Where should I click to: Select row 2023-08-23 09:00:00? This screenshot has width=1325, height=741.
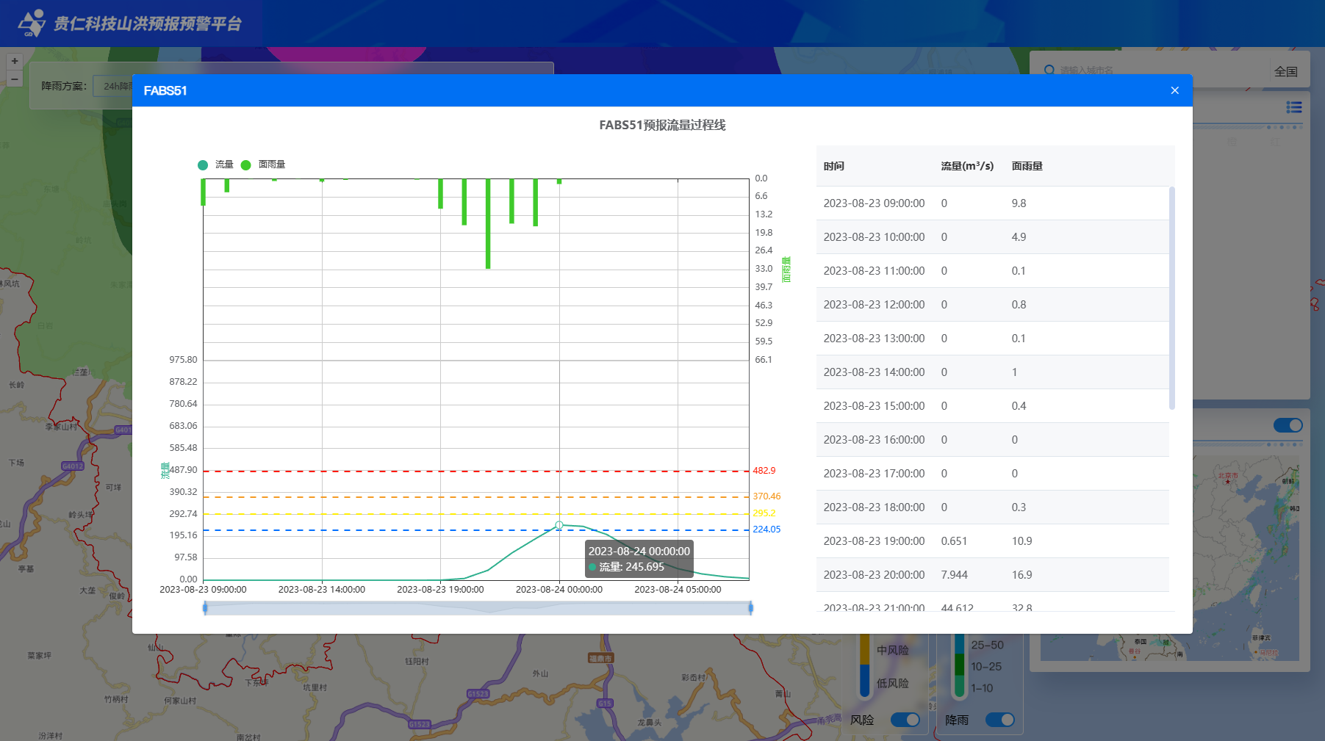click(992, 203)
